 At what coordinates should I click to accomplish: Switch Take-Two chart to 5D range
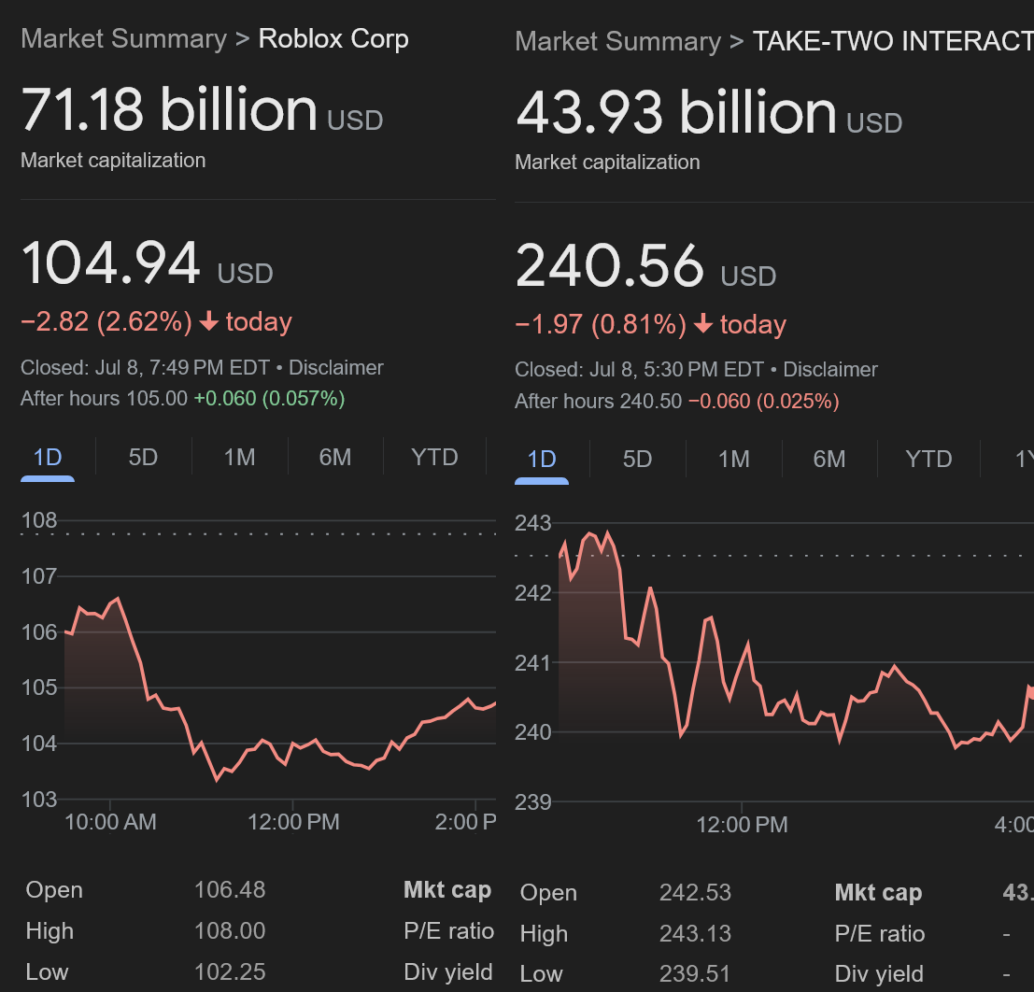click(638, 459)
